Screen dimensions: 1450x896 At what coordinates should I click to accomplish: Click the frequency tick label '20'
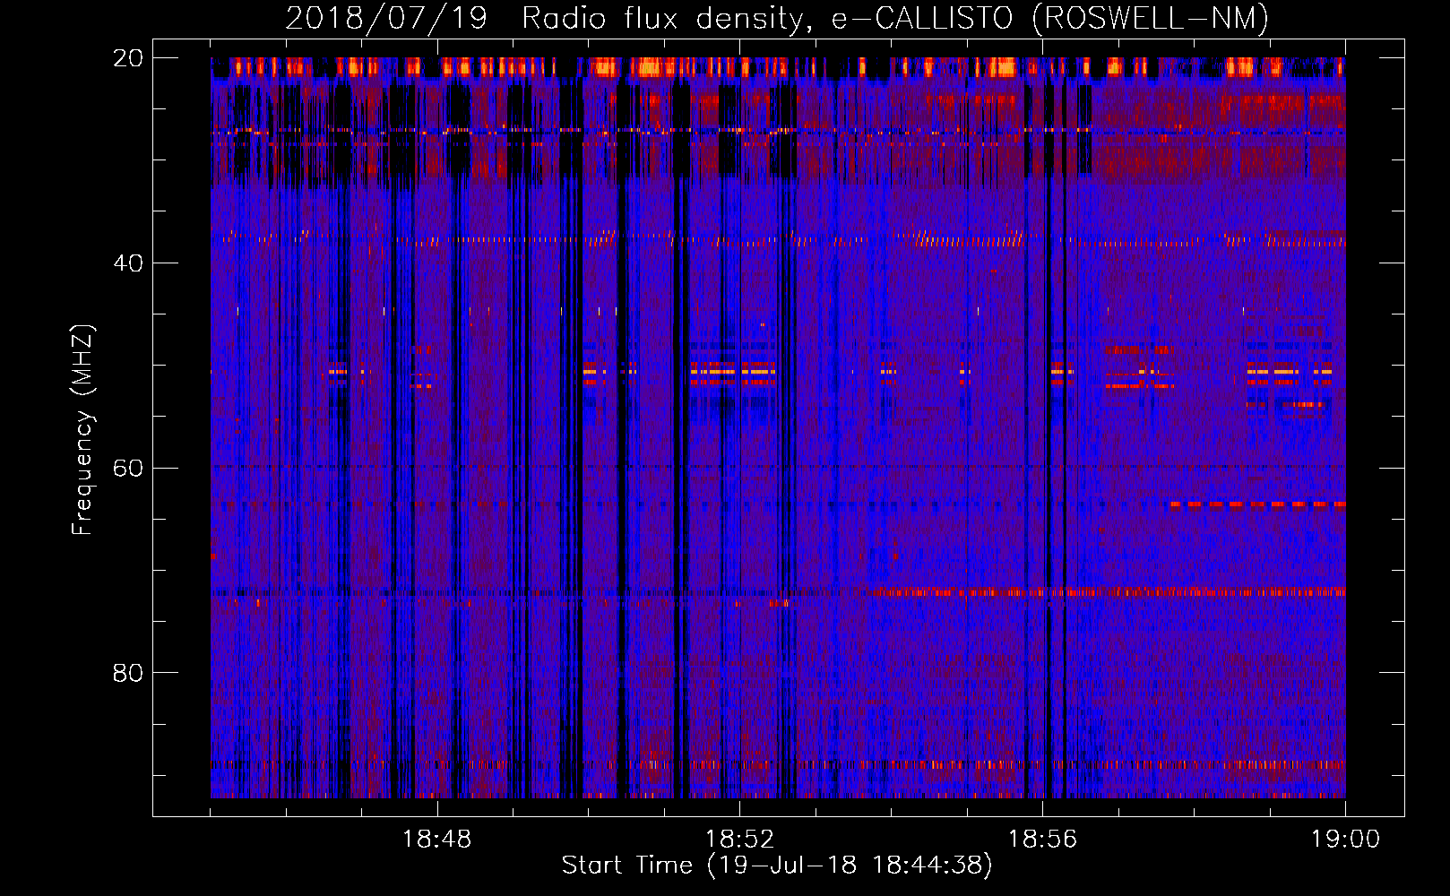[x=127, y=58]
